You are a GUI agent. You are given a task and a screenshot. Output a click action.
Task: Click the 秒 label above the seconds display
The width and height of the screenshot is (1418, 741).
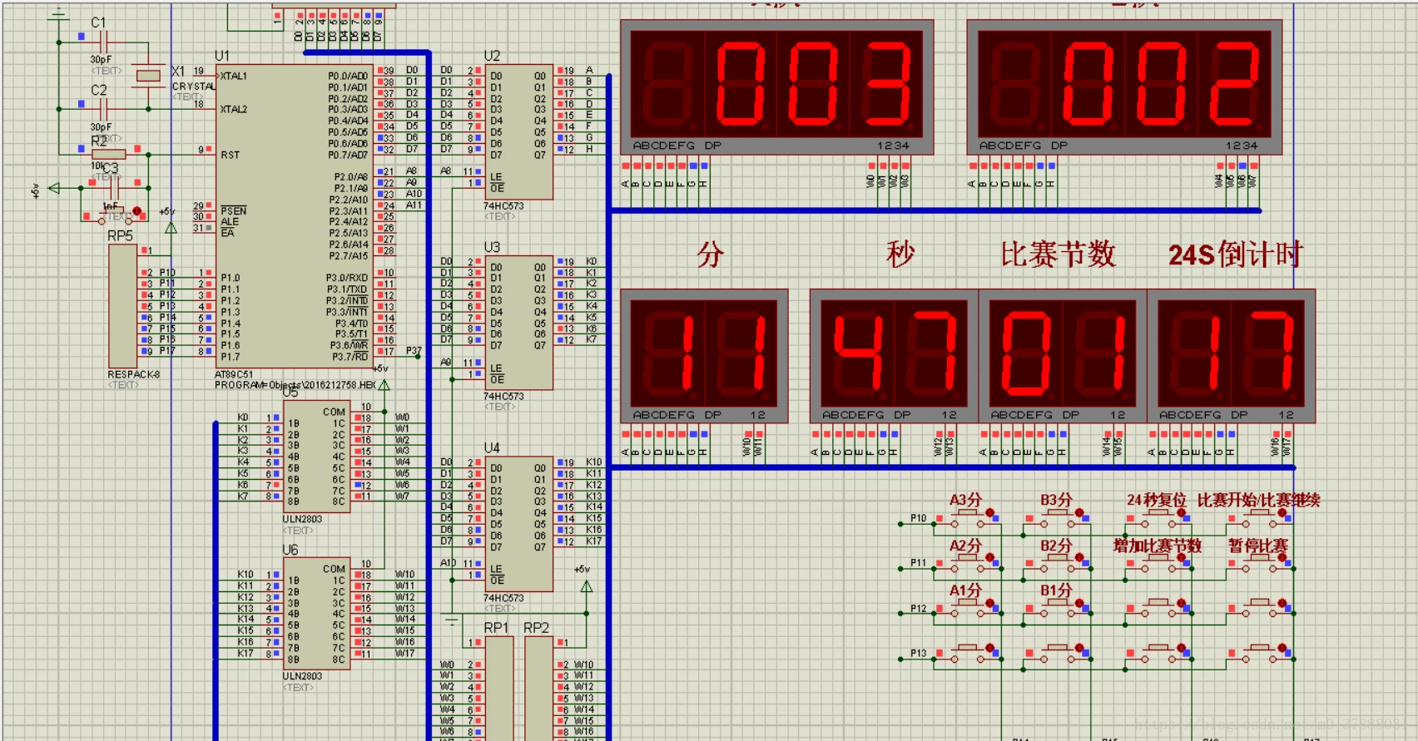900,254
